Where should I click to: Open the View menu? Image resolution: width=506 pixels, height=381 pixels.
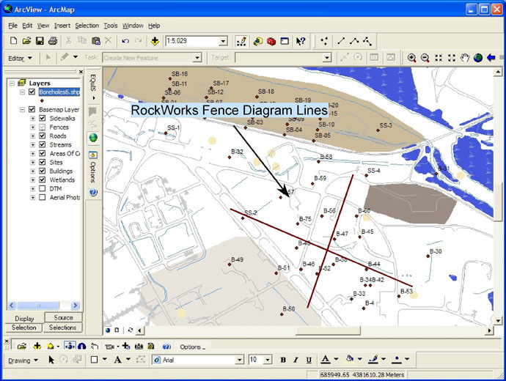pos(43,26)
